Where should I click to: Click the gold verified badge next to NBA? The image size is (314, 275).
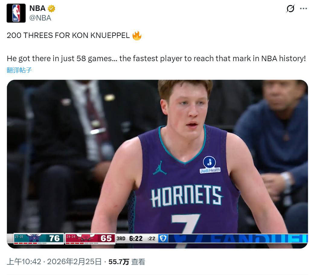[51, 9]
